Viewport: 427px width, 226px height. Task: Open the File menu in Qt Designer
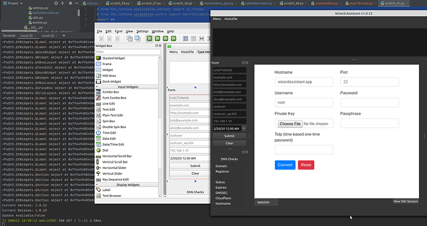point(100,32)
